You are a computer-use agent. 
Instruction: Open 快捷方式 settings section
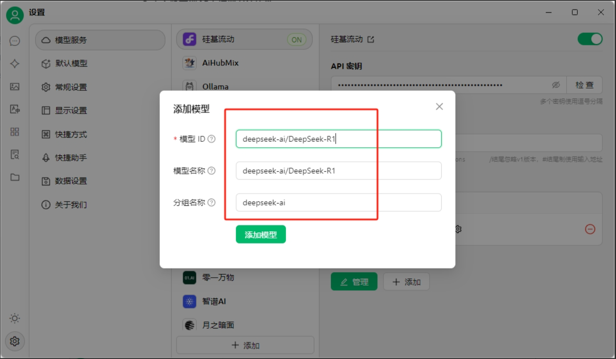coord(100,135)
